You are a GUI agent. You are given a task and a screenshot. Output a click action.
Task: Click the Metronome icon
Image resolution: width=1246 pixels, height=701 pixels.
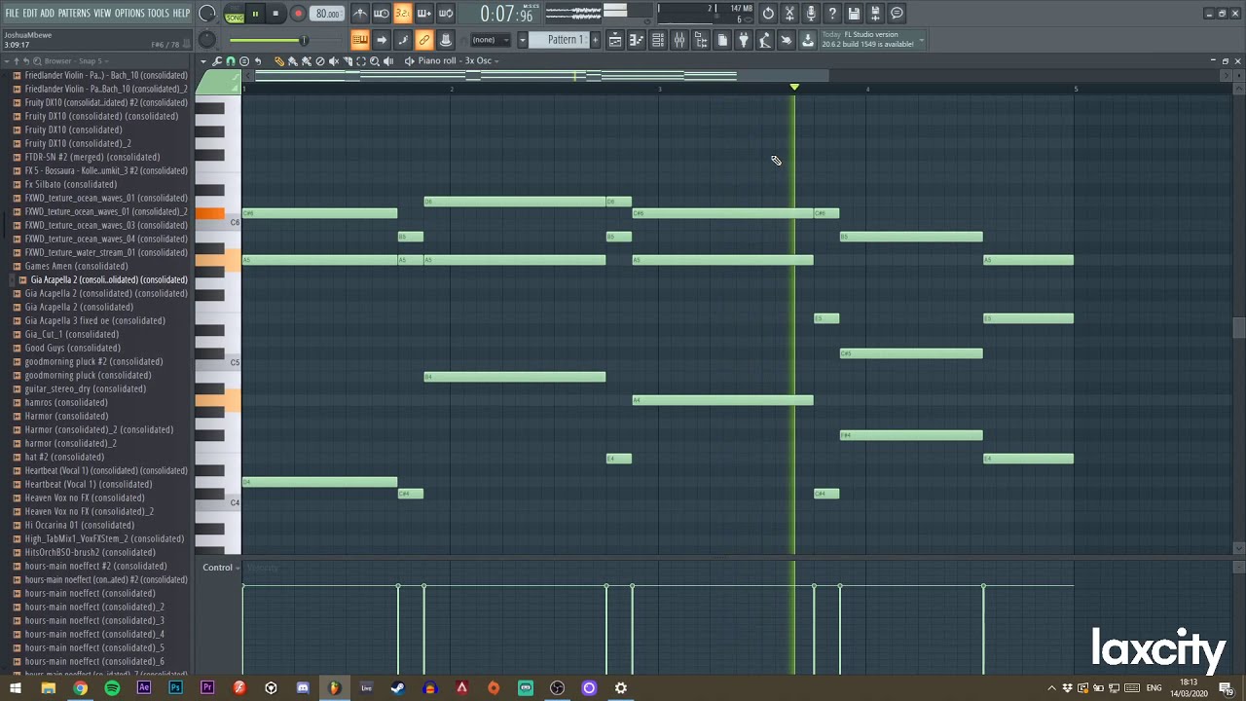click(361, 13)
